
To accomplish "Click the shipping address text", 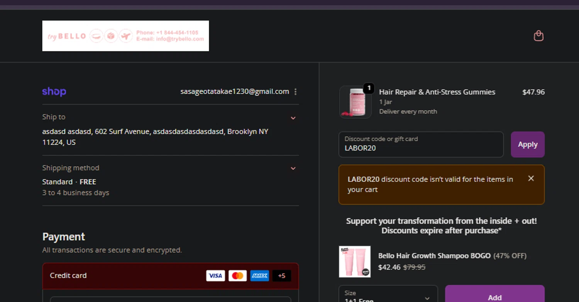I will tap(155, 137).
